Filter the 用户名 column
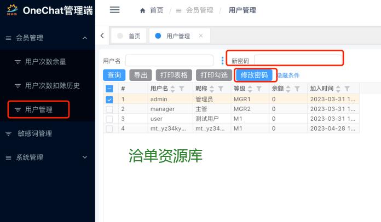 [182, 89]
